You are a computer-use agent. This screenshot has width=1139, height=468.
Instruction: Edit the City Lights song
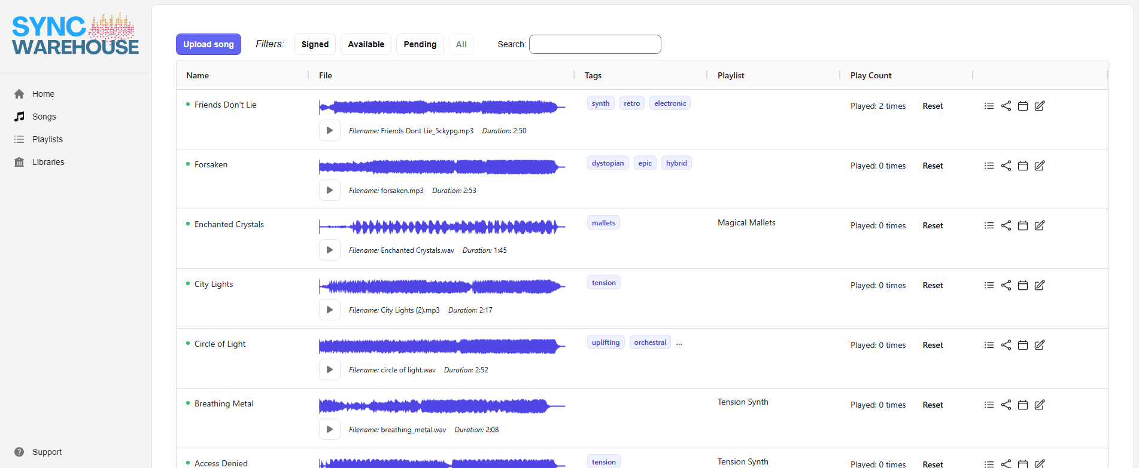(1040, 285)
